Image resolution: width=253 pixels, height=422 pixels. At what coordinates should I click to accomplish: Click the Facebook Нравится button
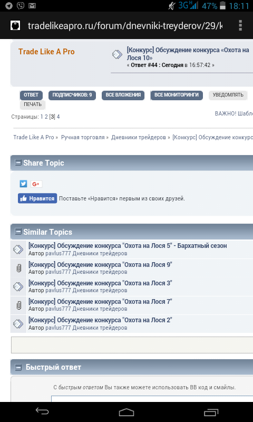click(37, 198)
